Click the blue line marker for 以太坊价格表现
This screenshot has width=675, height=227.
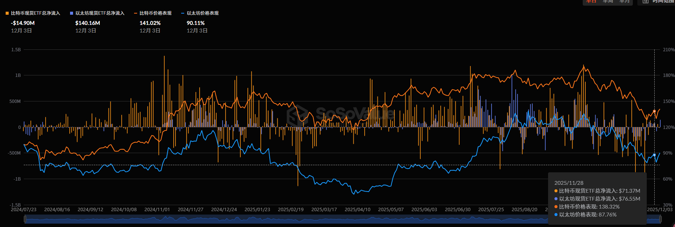point(183,13)
